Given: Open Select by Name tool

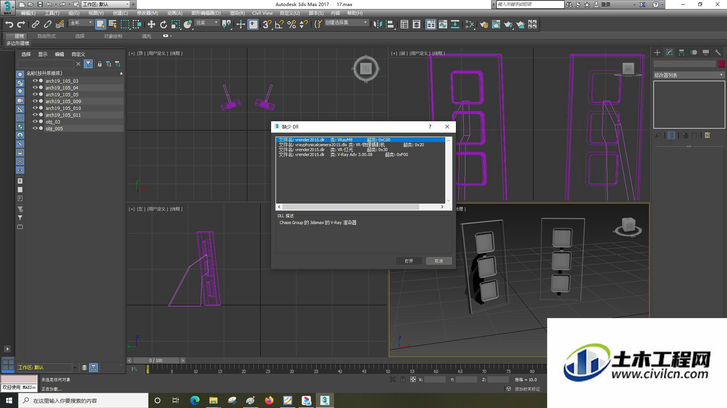Looking at the screenshot, I should 112,25.
